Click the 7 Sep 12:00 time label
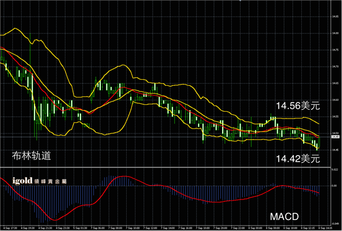Screen dimensions: 342x231 click(150, 228)
